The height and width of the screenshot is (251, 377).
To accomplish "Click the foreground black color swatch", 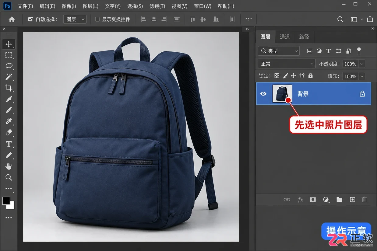I will 5,200.
